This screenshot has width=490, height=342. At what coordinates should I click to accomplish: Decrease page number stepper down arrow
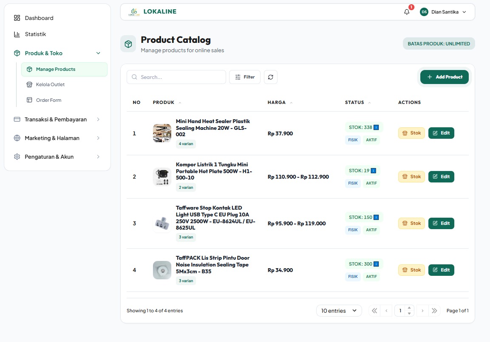(x=409, y=313)
